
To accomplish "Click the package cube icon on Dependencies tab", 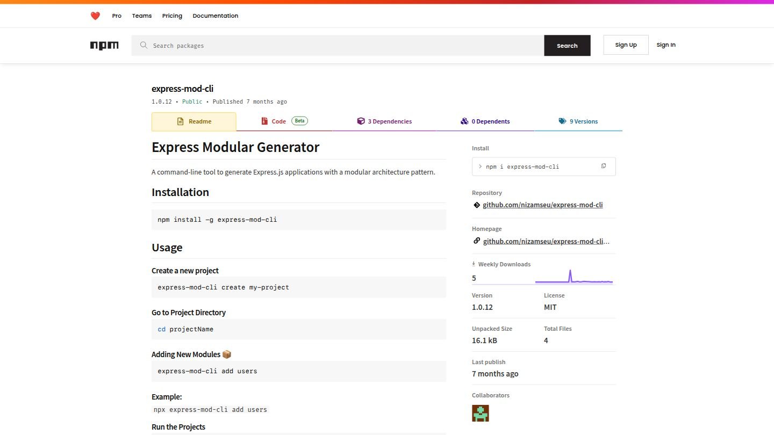I will [361, 121].
